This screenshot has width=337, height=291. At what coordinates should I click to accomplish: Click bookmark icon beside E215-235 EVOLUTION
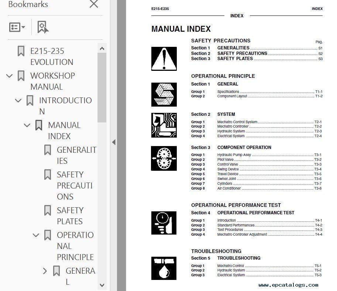[21, 51]
